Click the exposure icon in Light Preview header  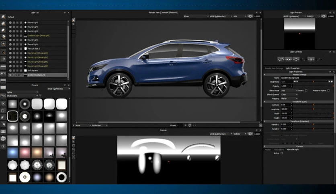click(x=324, y=16)
